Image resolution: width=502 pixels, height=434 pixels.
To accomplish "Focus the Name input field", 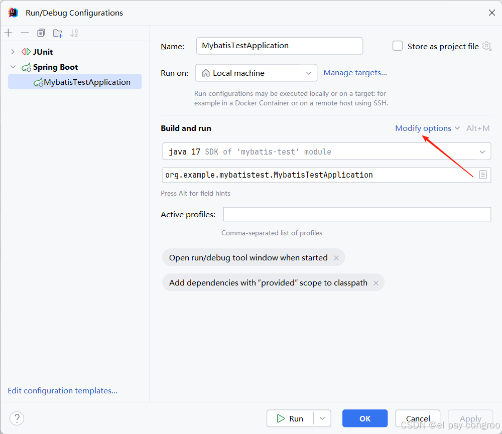I will click(x=280, y=46).
